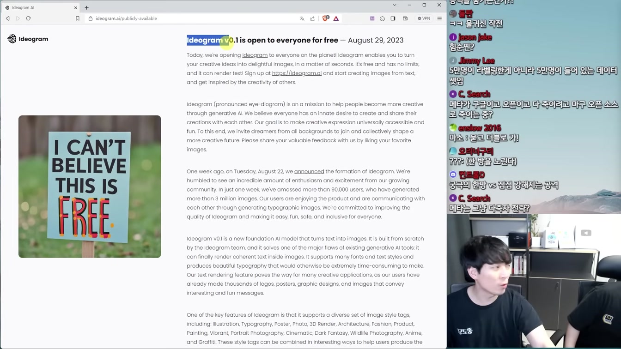This screenshot has height=349, width=621.
Task: Click the share icon in the address bar
Action: 312,18
